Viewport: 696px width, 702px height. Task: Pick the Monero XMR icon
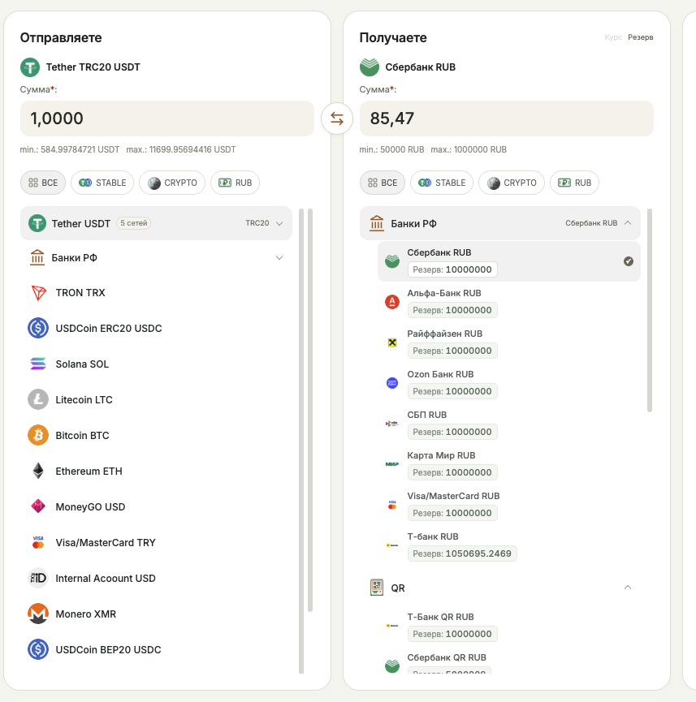point(38,614)
